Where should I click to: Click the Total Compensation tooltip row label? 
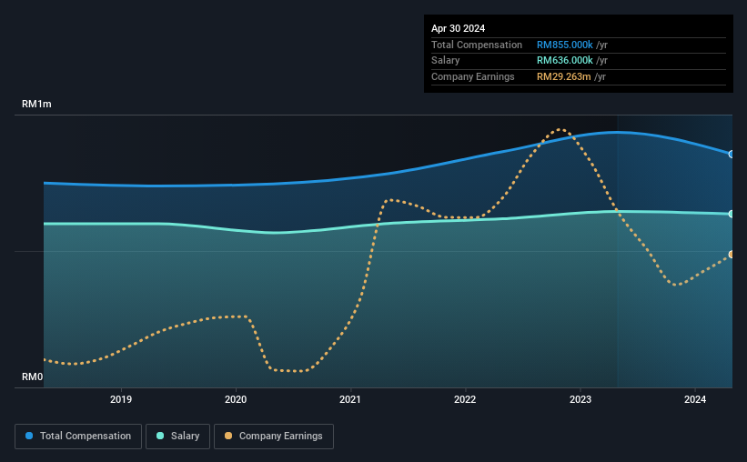477,45
